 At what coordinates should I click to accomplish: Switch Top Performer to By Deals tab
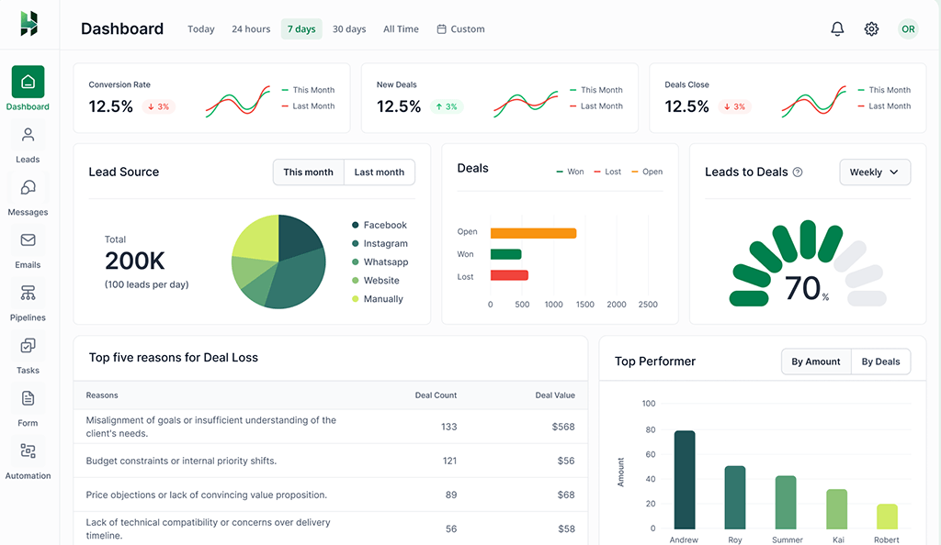pos(879,361)
